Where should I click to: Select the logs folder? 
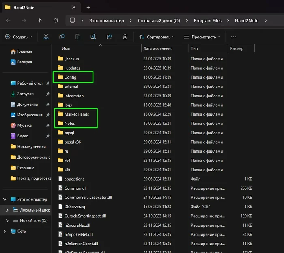pos(68,105)
